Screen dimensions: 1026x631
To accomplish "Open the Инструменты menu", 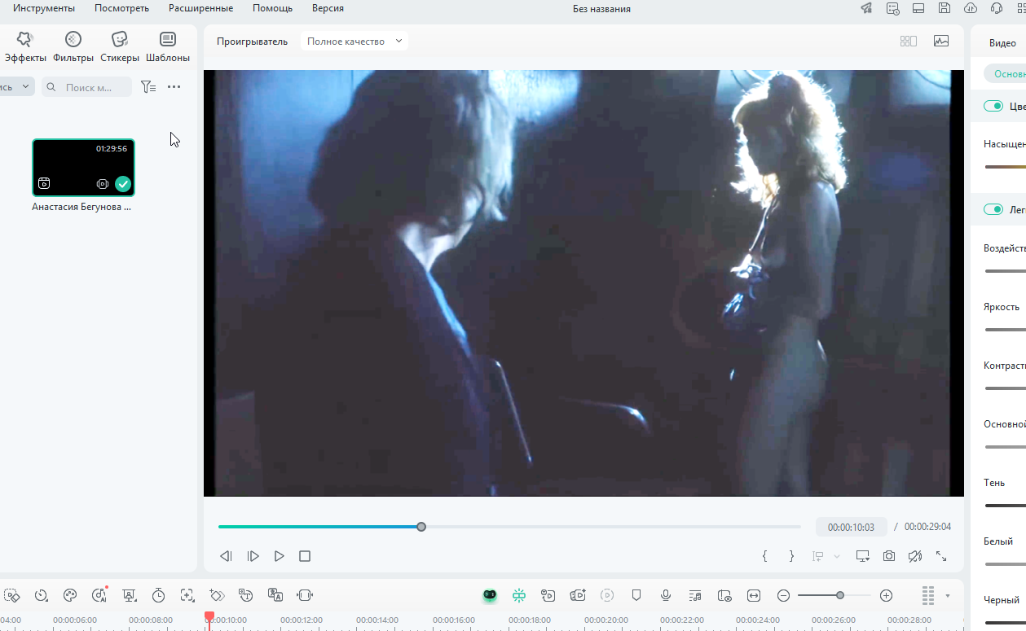I will pos(44,8).
